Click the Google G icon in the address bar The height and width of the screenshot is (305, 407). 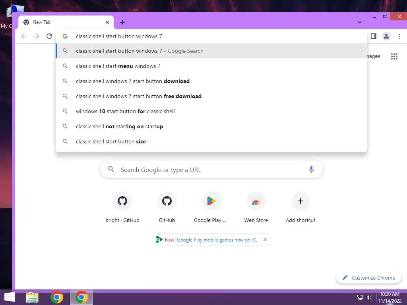pyautogui.click(x=65, y=36)
